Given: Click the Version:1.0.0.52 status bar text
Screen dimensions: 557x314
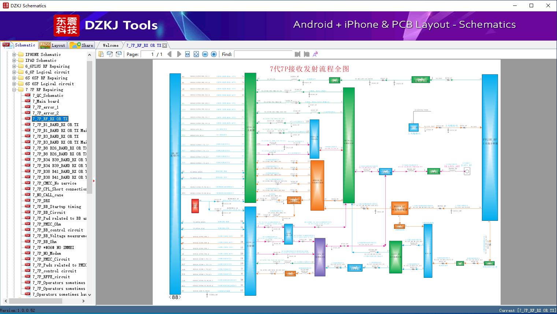Looking at the screenshot, I should (18, 310).
